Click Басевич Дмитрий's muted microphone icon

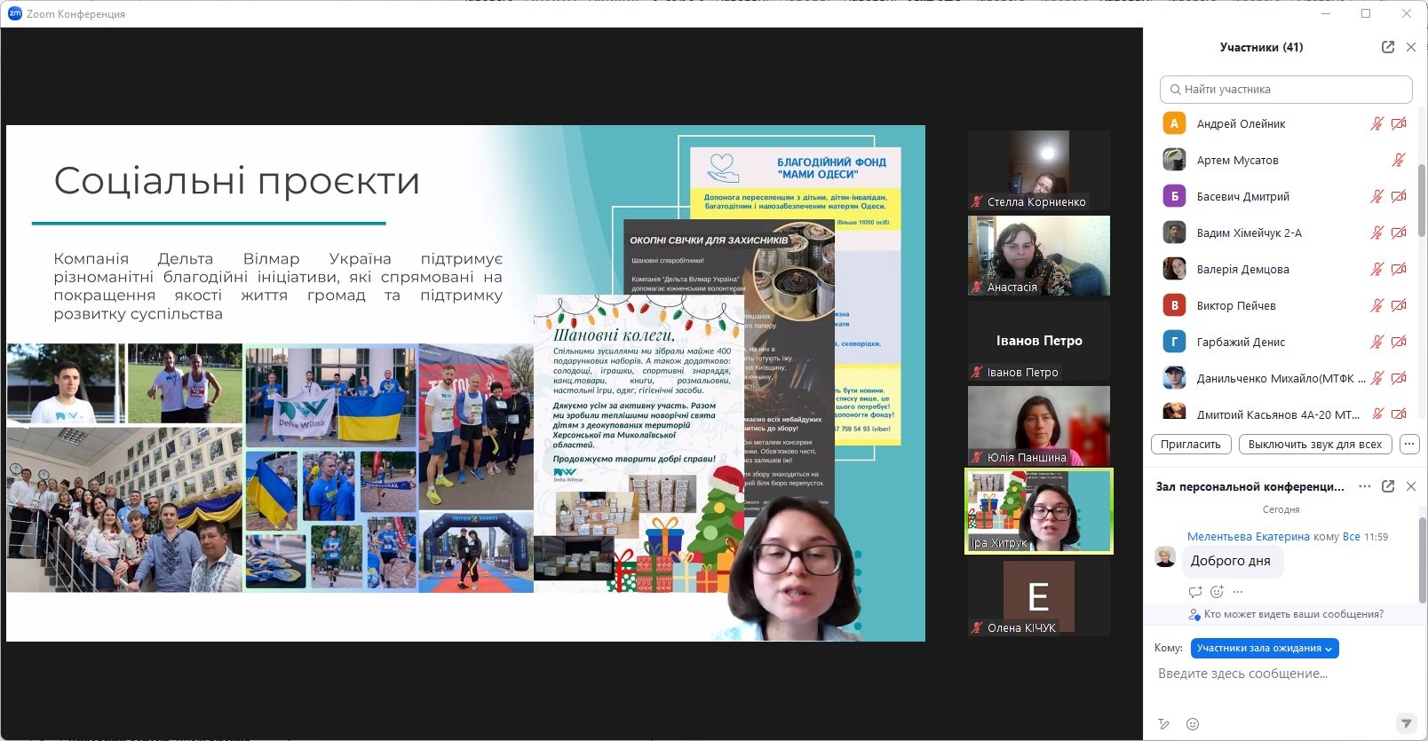click(x=1376, y=196)
